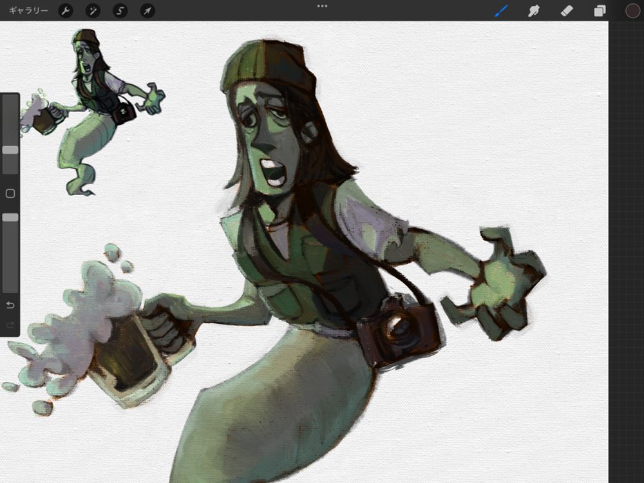Redo with the redo arrow in sidebar
Viewport: 644px width, 483px height.
point(10,325)
